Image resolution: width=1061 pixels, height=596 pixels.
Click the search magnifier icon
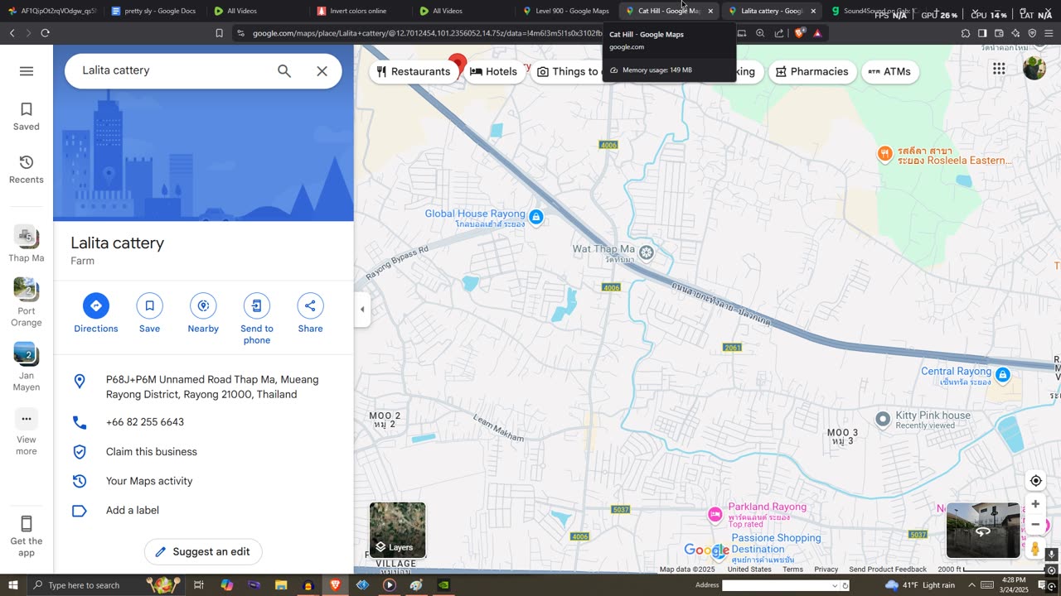284,71
